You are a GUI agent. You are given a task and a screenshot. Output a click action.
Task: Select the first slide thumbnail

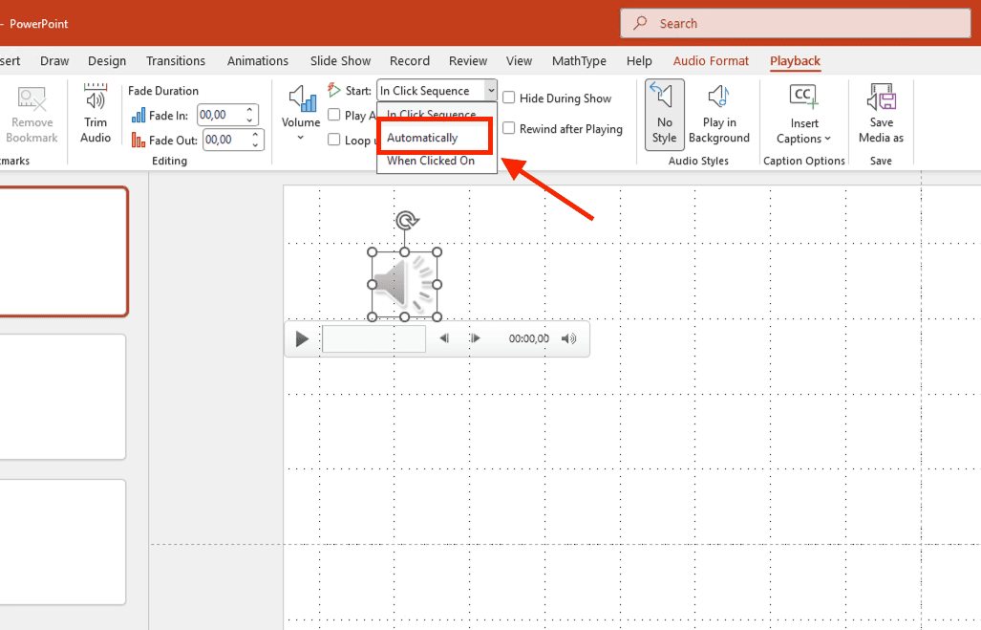click(x=63, y=251)
